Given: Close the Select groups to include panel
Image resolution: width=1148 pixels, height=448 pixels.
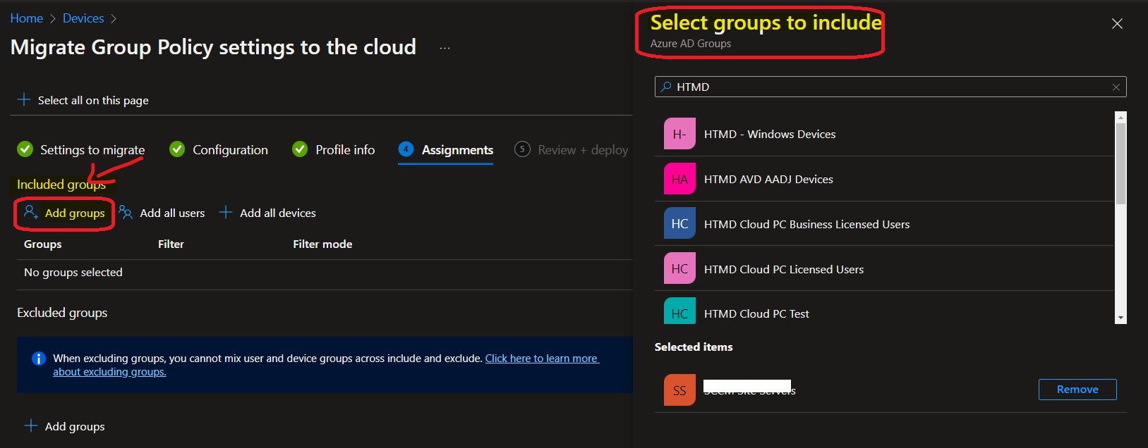Looking at the screenshot, I should (x=1117, y=24).
